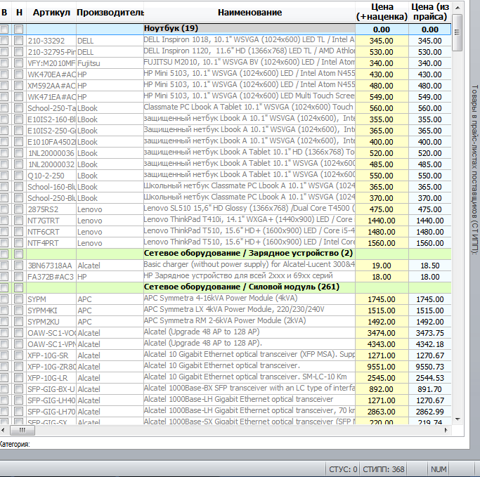Click markup price 9551.00
Image resolution: width=480 pixels, height=477 pixels.
click(x=382, y=367)
